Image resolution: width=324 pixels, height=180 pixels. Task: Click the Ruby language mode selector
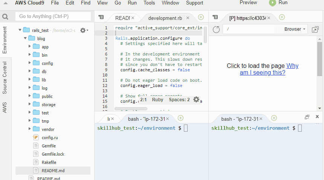pos(157,100)
